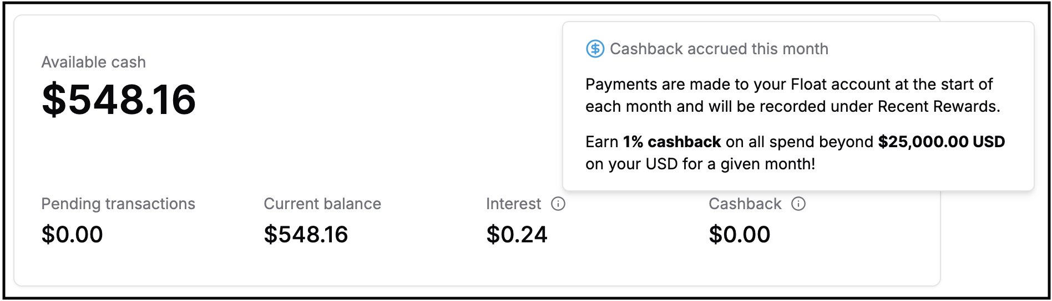Click the $0.24 interest amount
The width and height of the screenshot is (1052, 301).
[517, 235]
